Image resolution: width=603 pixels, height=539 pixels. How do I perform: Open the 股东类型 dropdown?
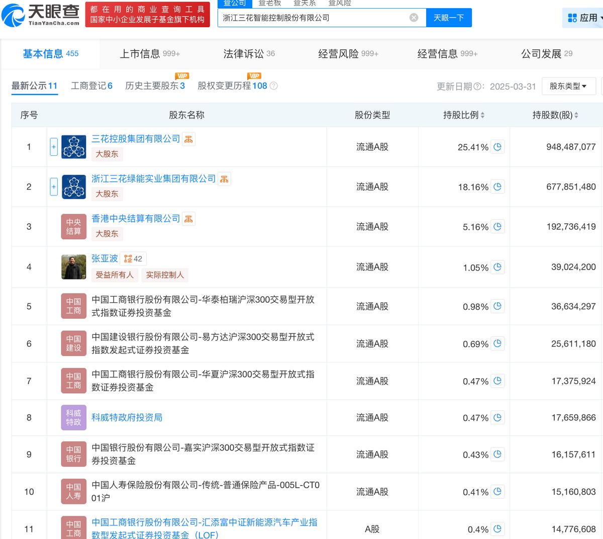569,86
